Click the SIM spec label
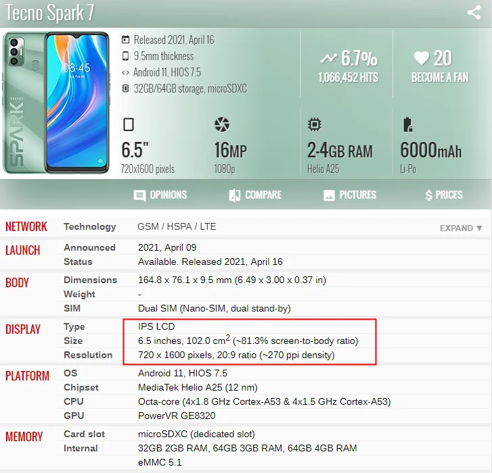The image size is (492, 473). [72, 308]
